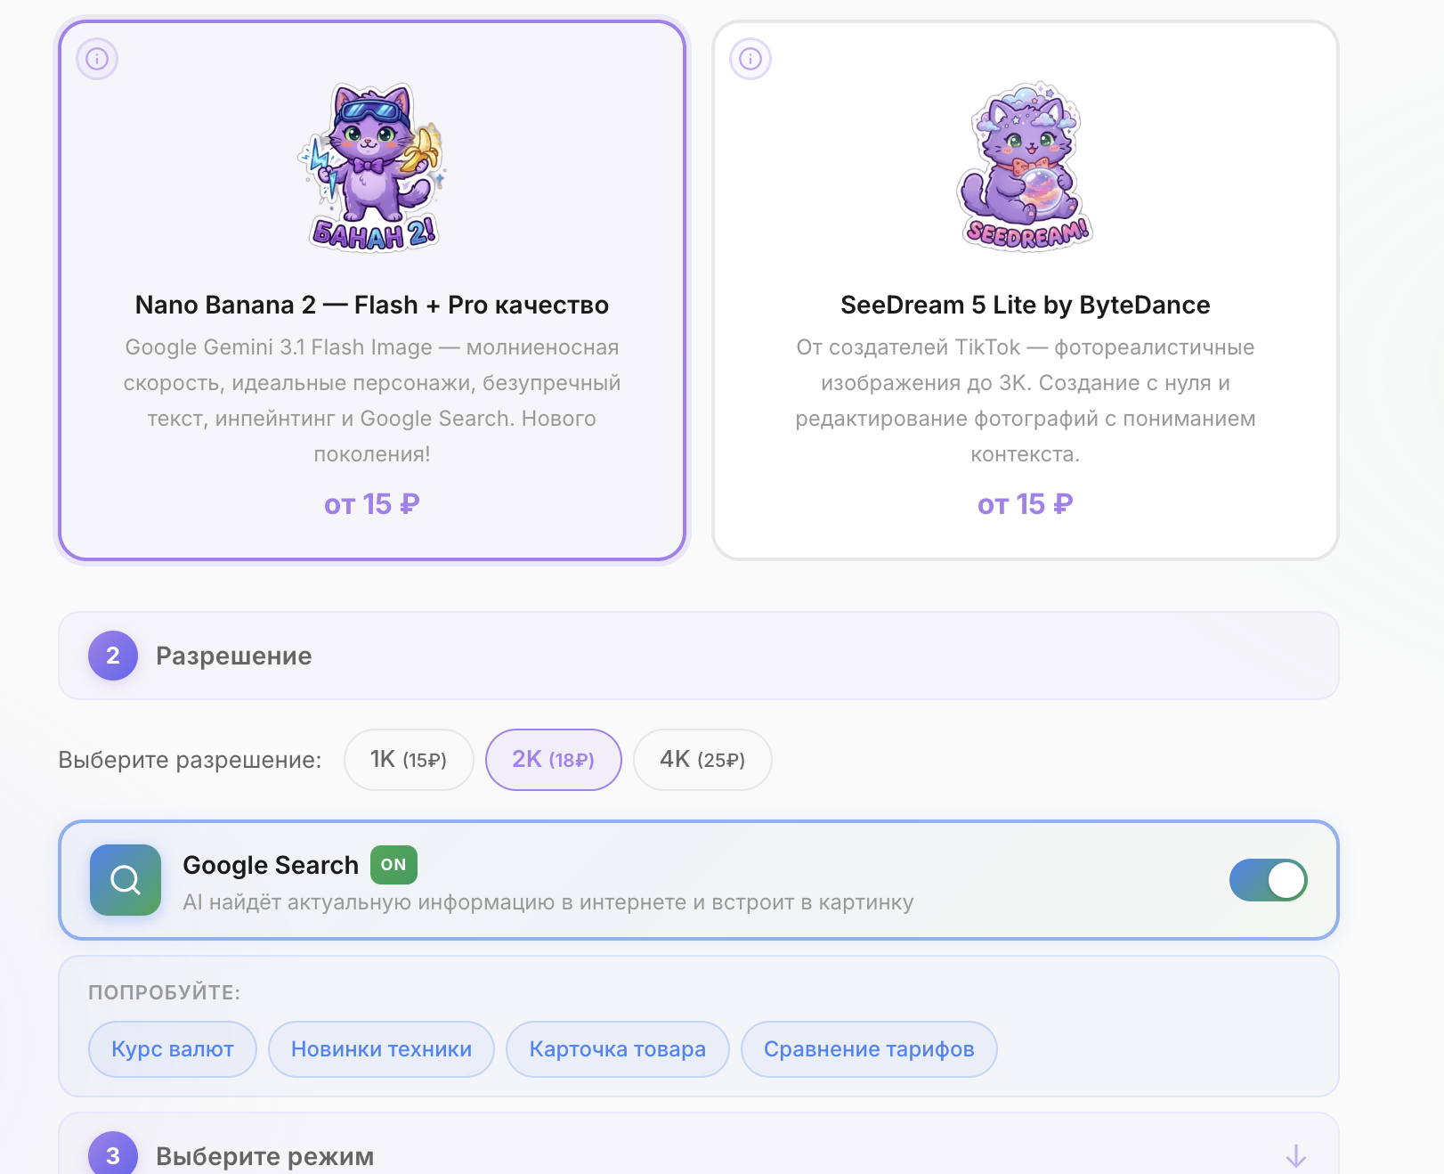Click the 'Разрешение' step 2 header

click(699, 656)
